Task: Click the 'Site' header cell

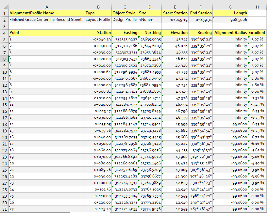Action: click(150, 13)
